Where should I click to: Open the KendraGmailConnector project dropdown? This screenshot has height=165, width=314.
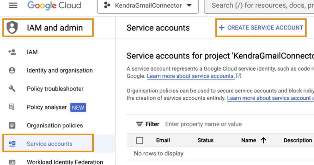pyautogui.click(x=148, y=5)
